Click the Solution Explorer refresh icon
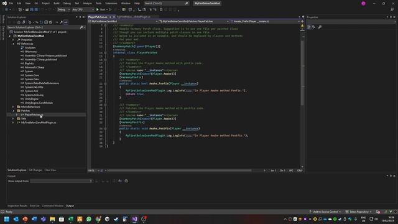398x224 pixels. click(42, 22)
